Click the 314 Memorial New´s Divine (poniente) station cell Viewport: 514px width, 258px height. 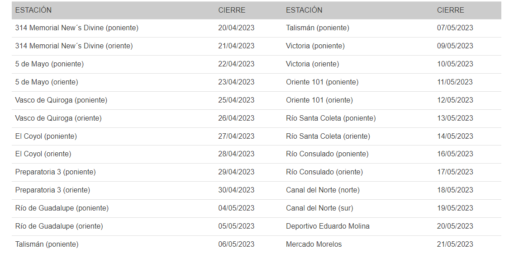(x=76, y=28)
